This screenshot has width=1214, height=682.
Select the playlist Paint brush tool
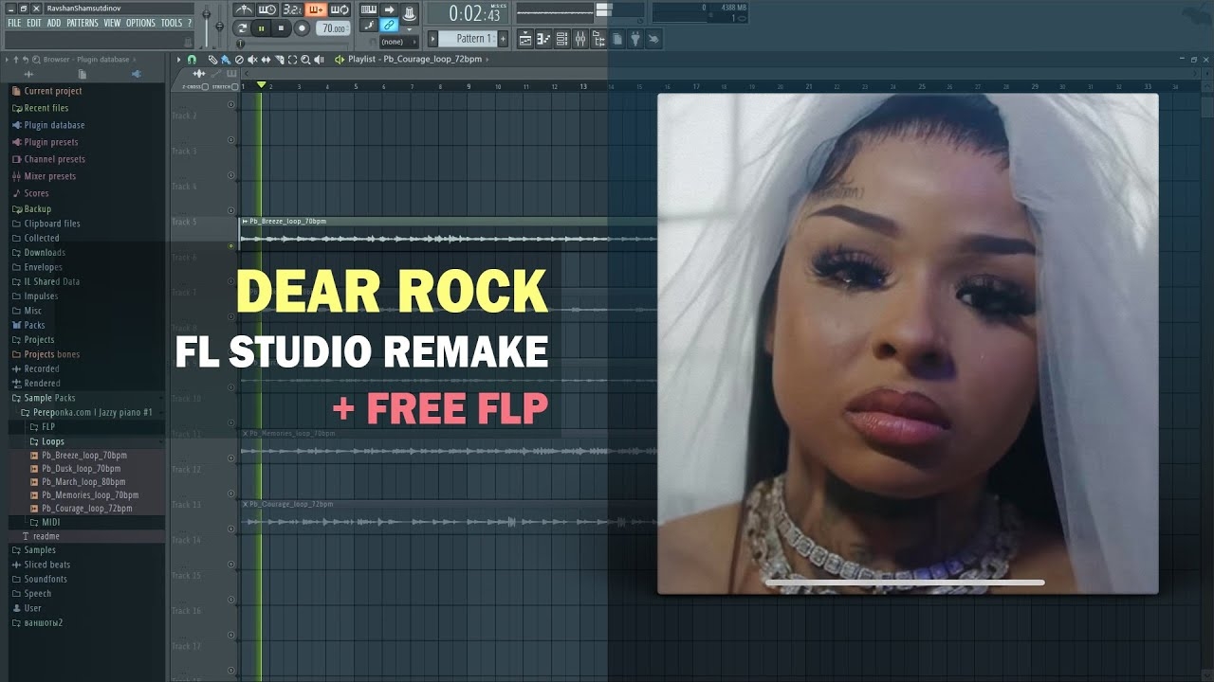(226, 60)
